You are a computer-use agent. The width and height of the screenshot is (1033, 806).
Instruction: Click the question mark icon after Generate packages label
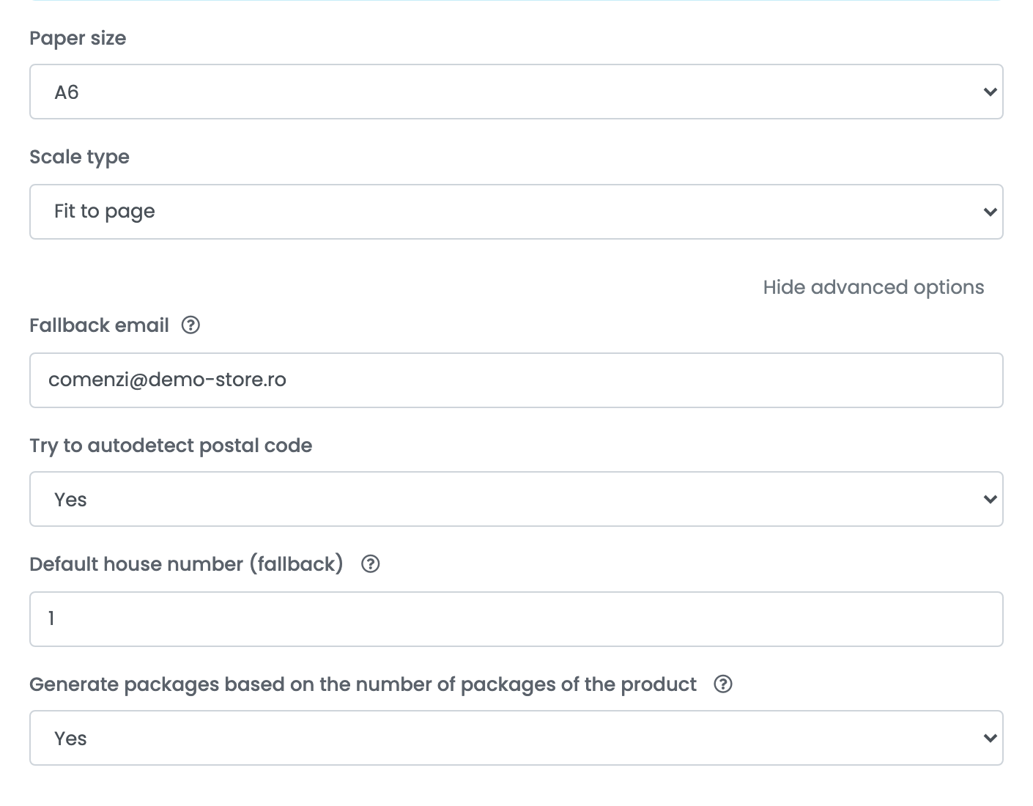tap(723, 684)
